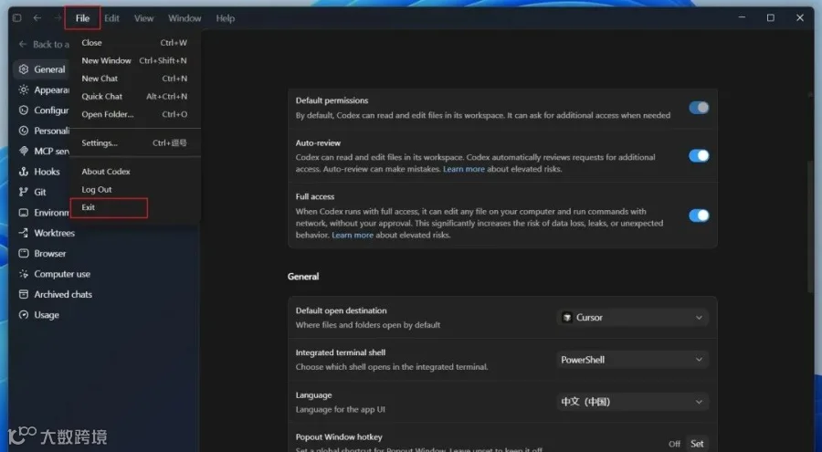822x452 pixels.
Task: Select Worktrees label in the settings sidebar
Action: (55, 233)
